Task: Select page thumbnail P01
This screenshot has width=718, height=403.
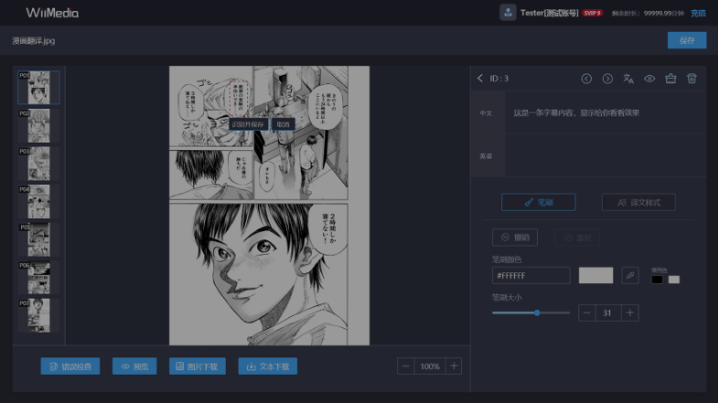Action: tap(38, 88)
